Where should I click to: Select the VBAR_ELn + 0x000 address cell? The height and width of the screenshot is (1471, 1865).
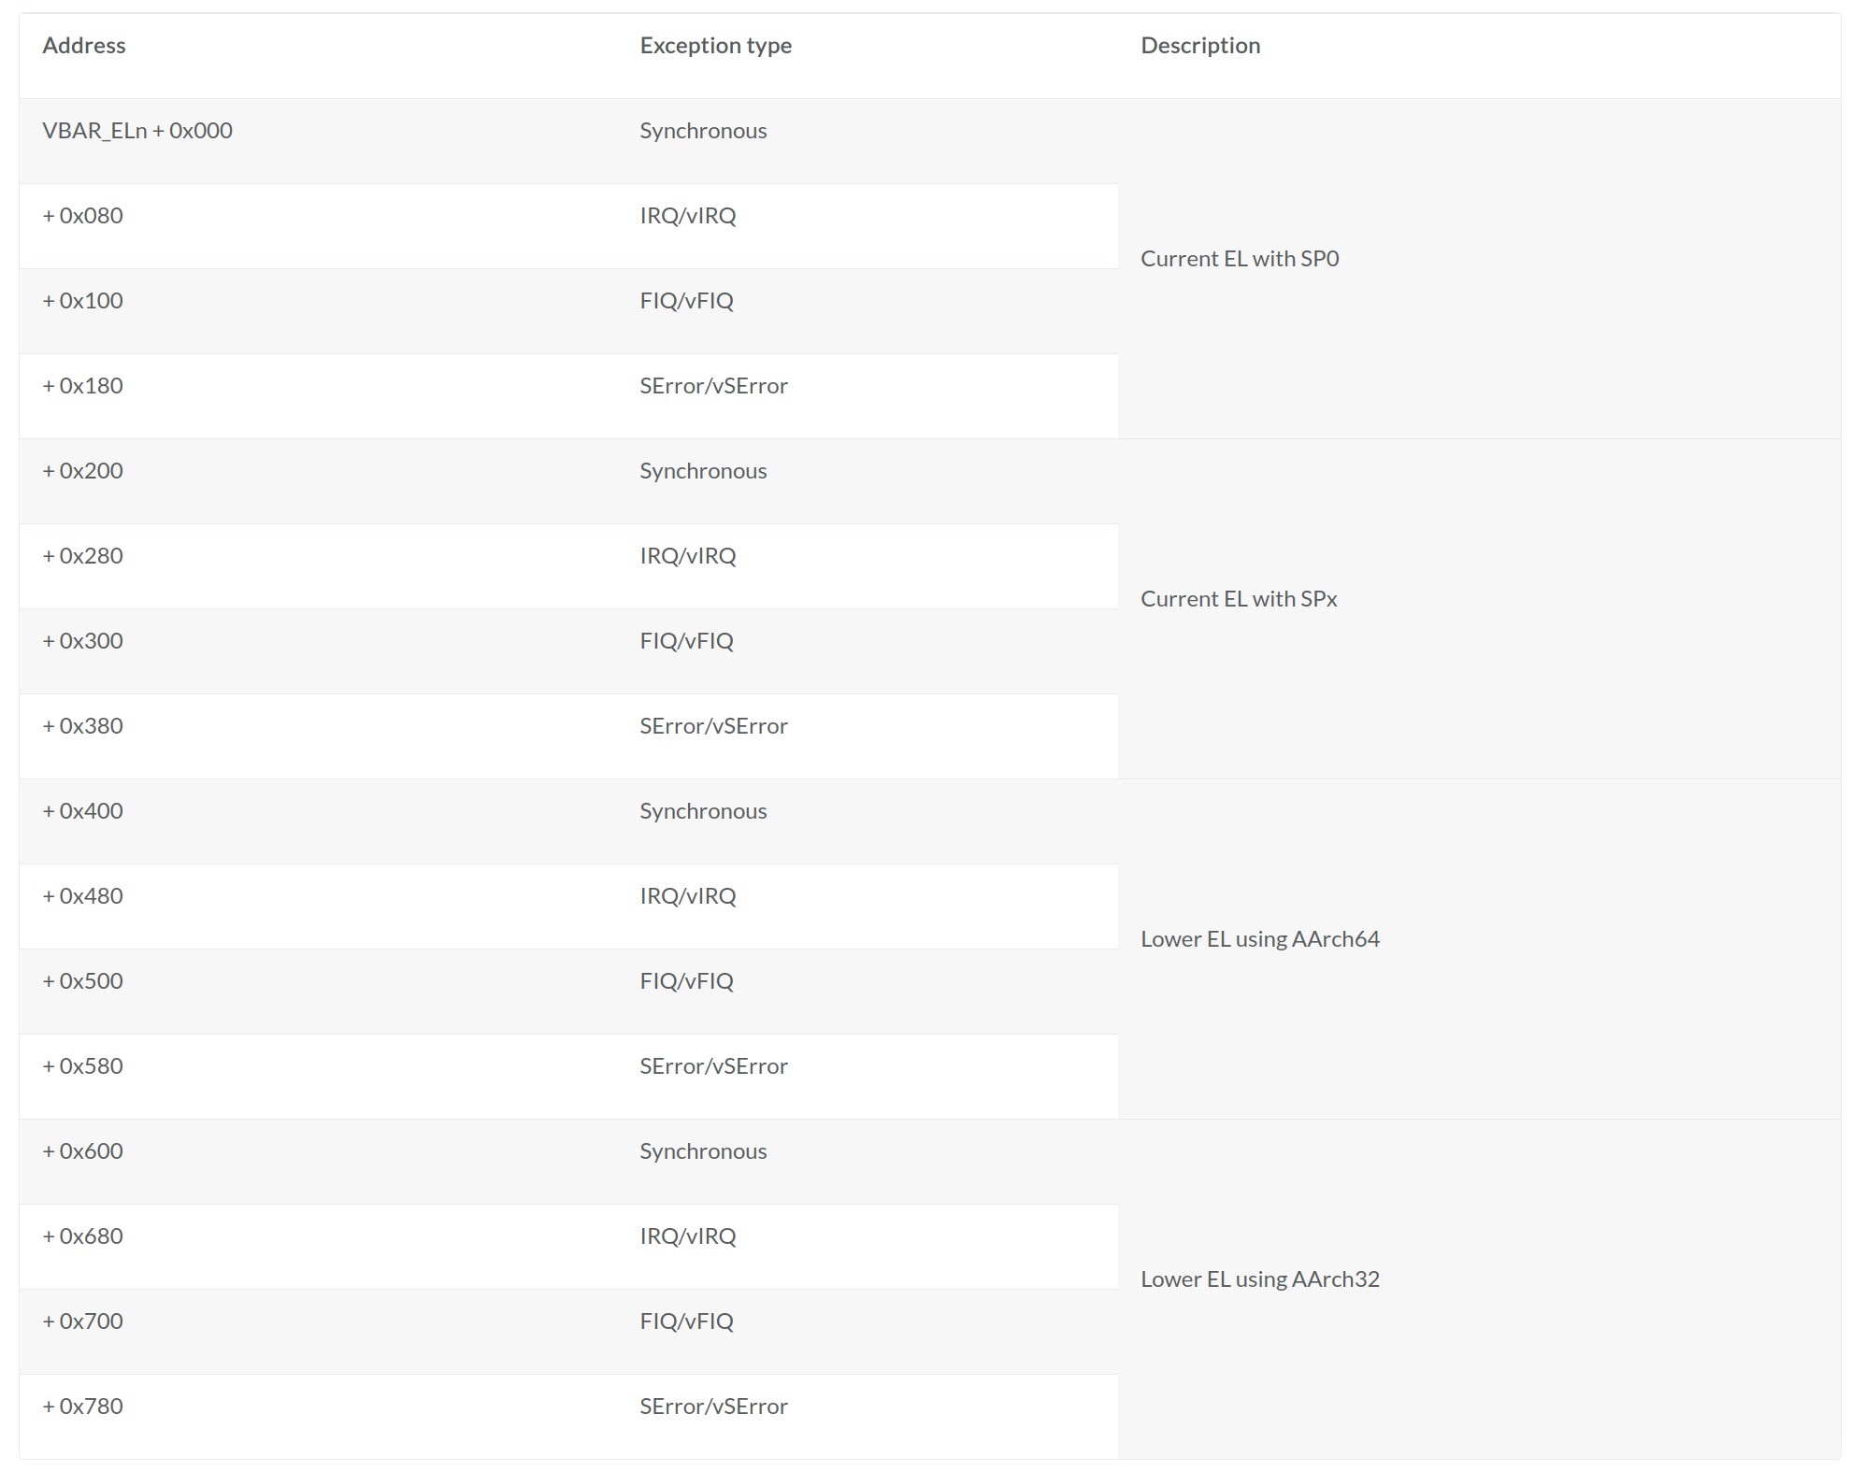click(x=137, y=131)
